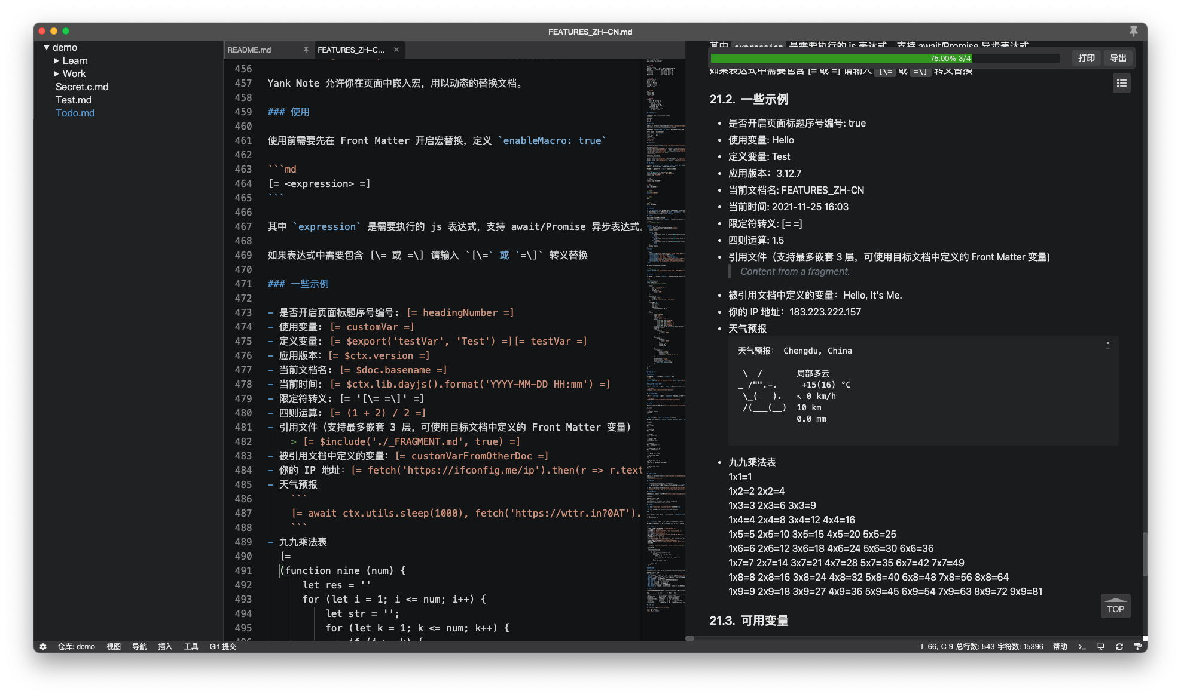This screenshot has height=697, width=1181.
Task: Click '当前文档名: FEATURES_ZH-CN' in preview
Action: click(x=795, y=190)
